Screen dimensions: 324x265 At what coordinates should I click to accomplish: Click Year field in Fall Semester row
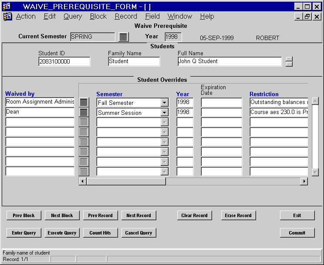(185, 102)
